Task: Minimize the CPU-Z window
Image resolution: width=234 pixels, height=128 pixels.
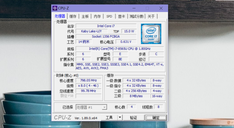Action: 134,8
